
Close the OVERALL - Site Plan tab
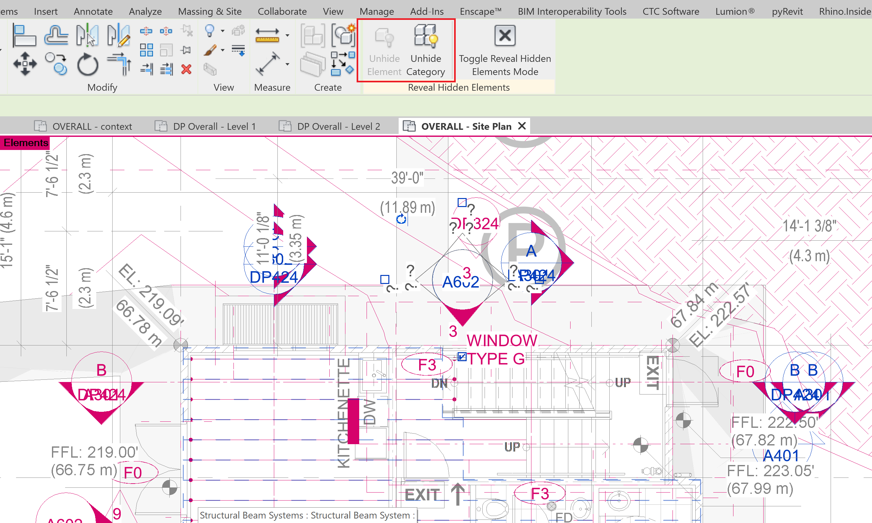pos(522,126)
